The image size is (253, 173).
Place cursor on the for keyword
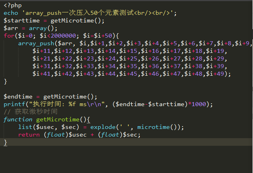tap(9, 36)
